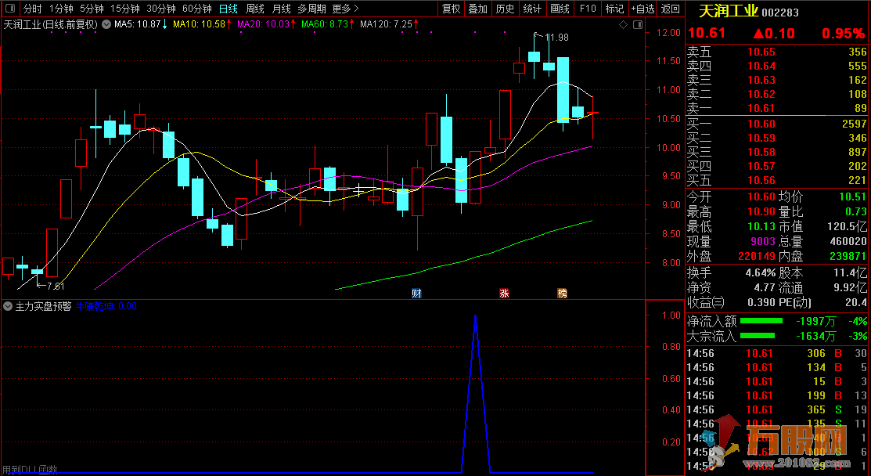The image size is (871, 476).
Task: Click the 主力实盘预警 indicator name
Action: [43, 306]
